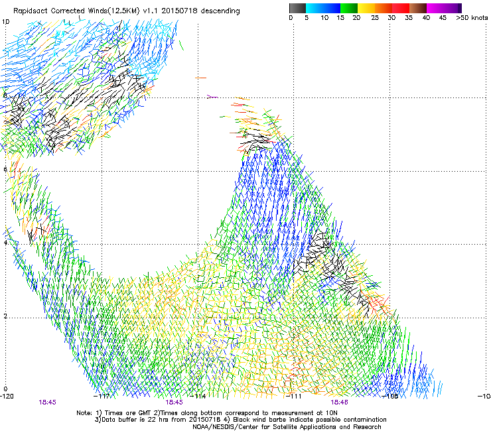The width and height of the screenshot is (491, 431).
Task: Select the cyan-blue 5-15 knots legend band
Action: tap(323, 8)
